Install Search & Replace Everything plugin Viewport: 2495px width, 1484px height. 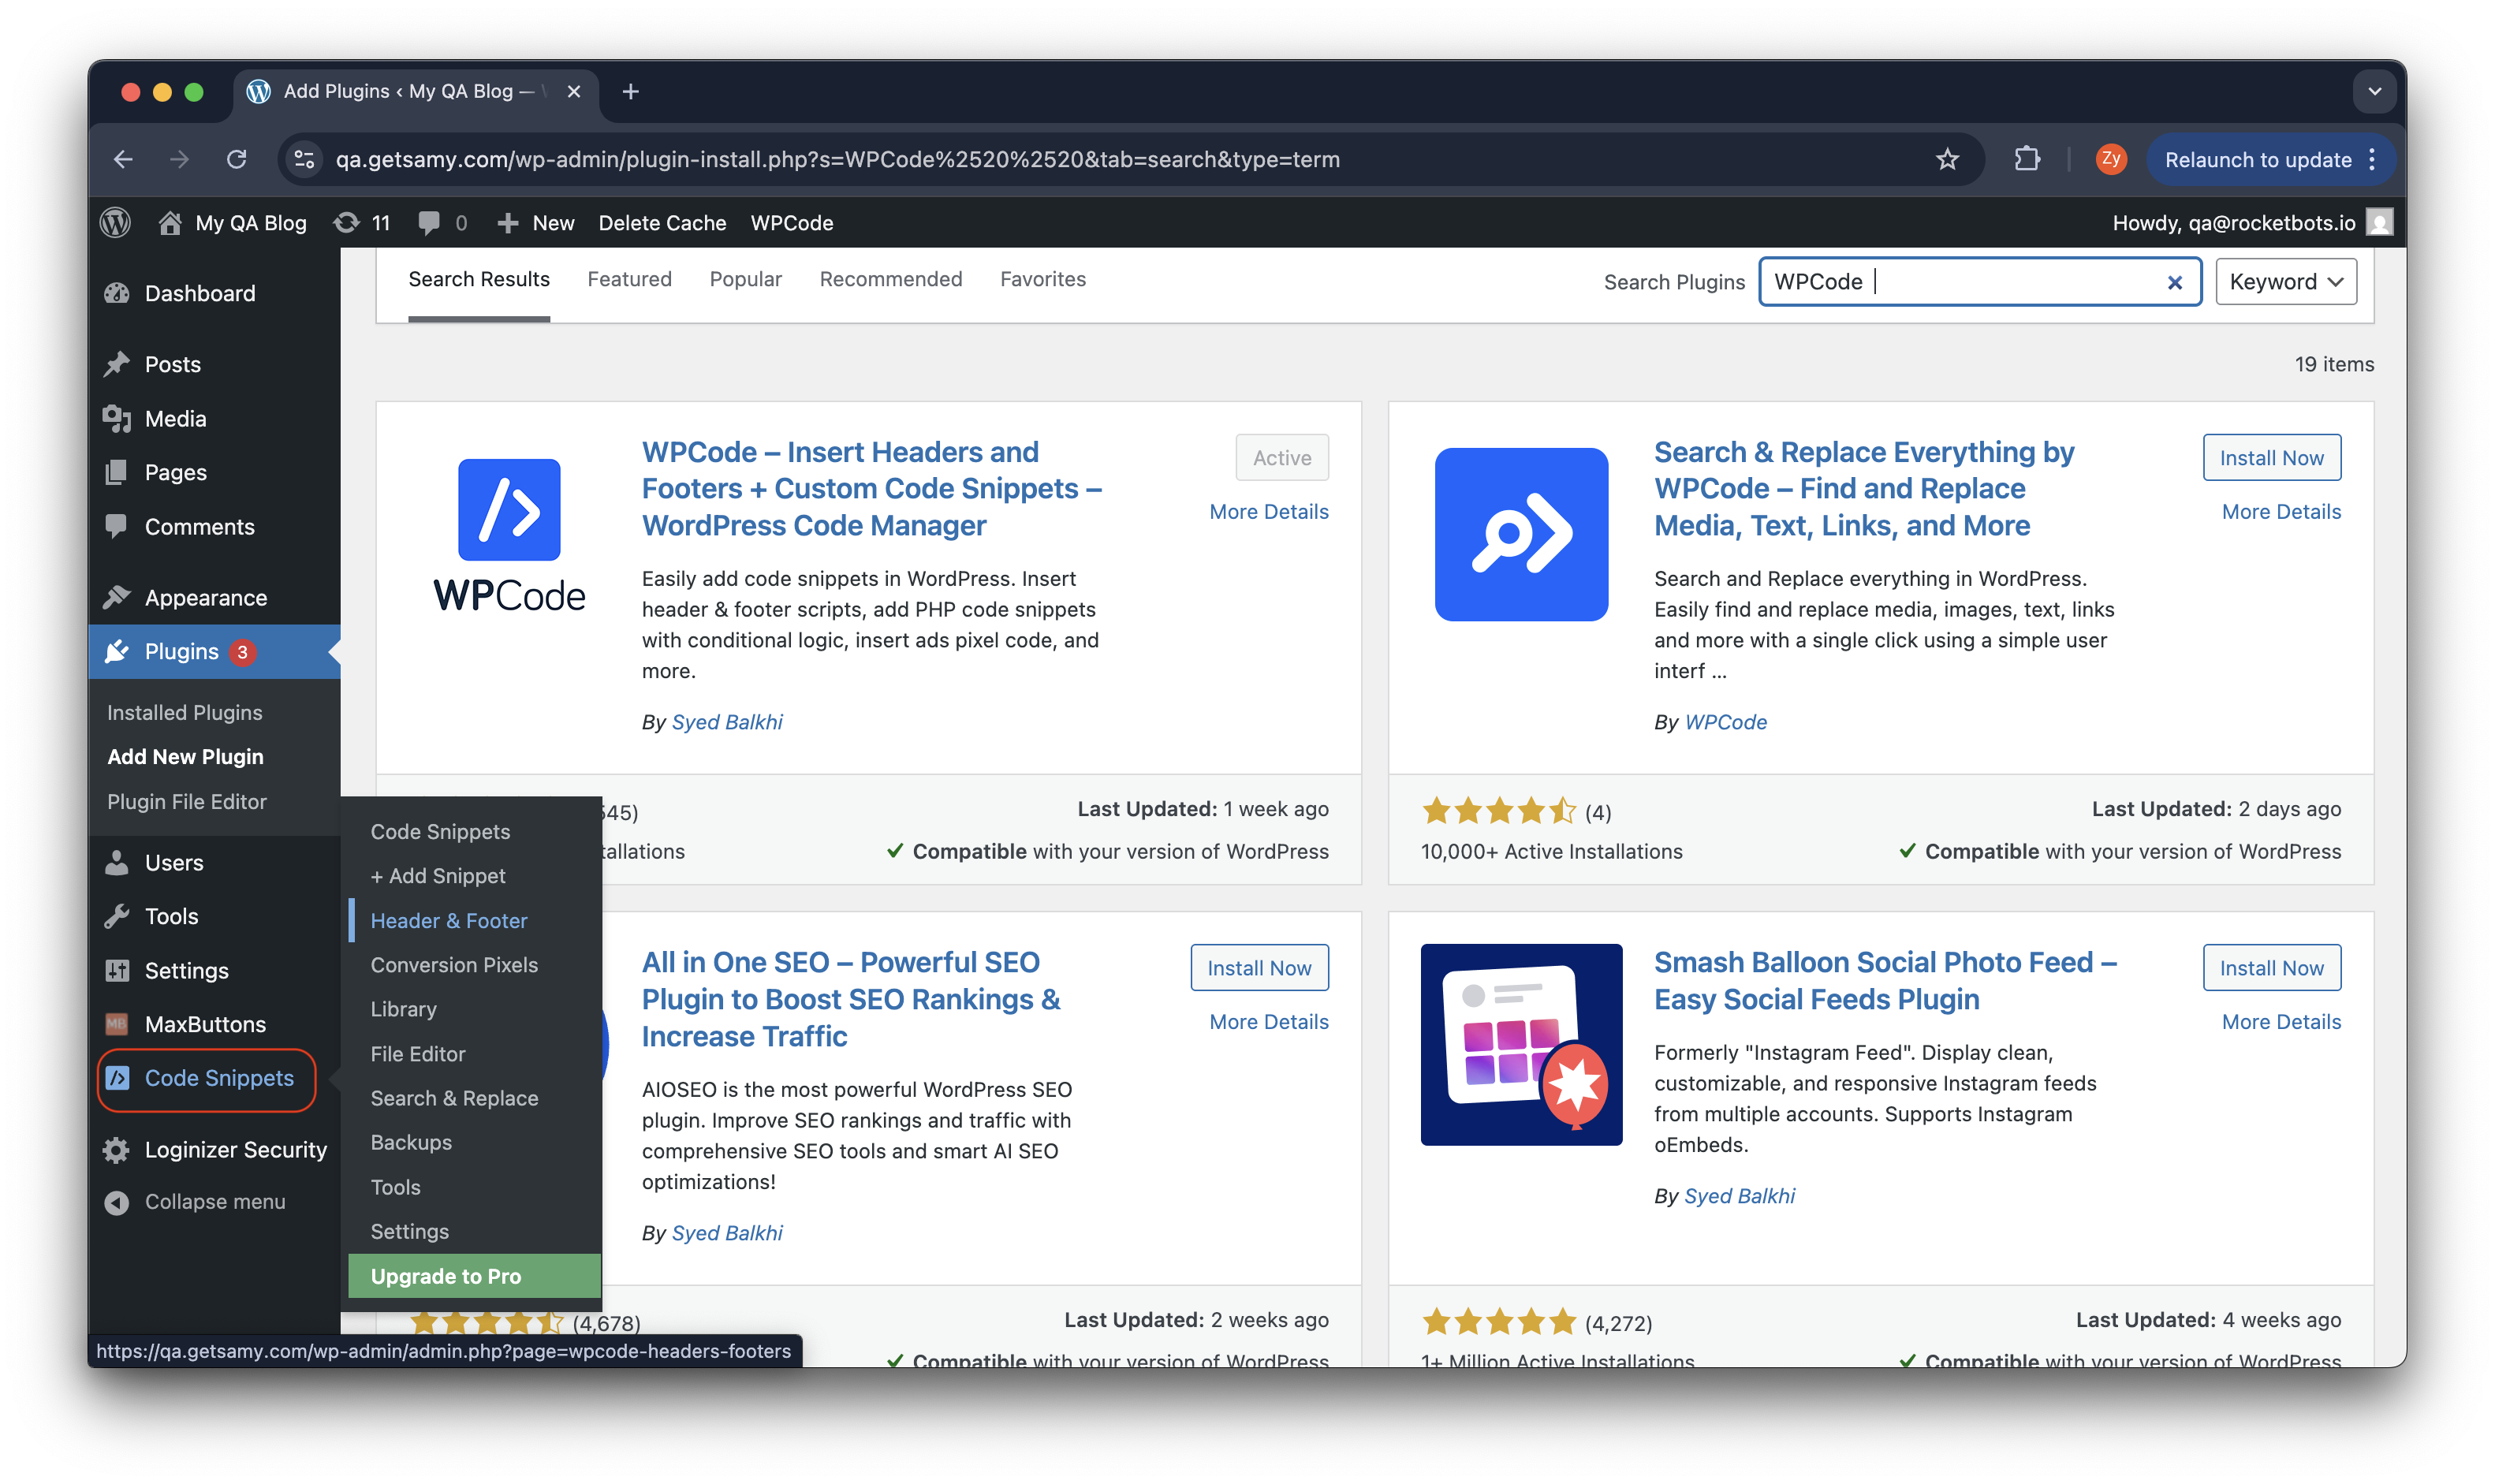[2270, 457]
